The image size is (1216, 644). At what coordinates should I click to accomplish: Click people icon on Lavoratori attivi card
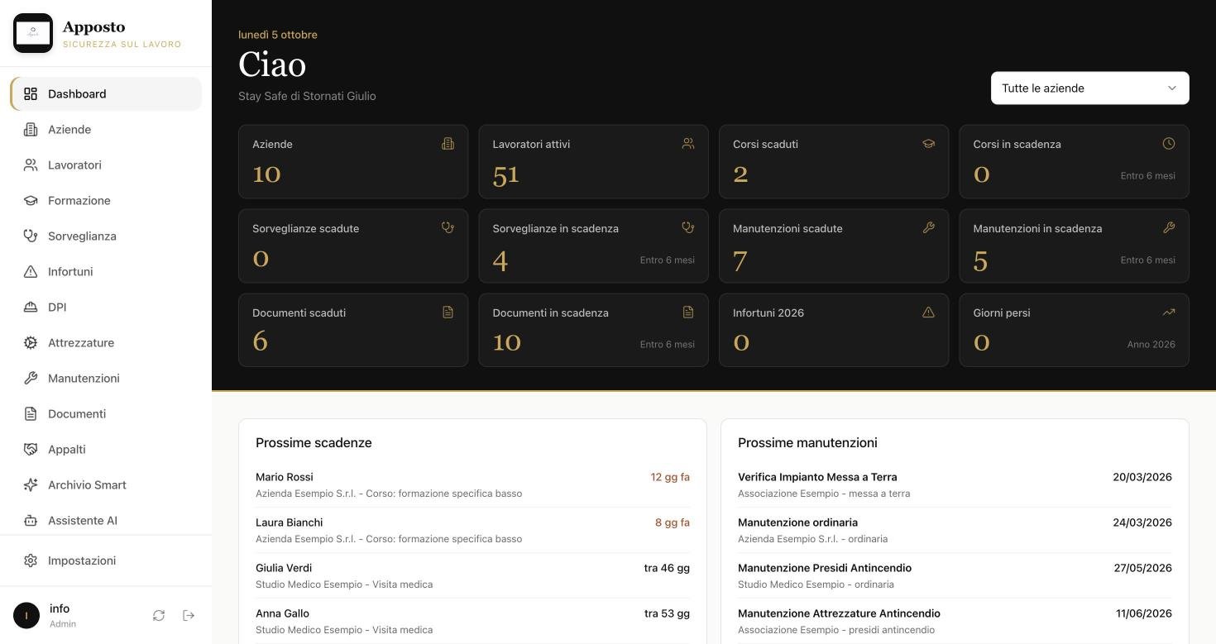[x=688, y=144]
